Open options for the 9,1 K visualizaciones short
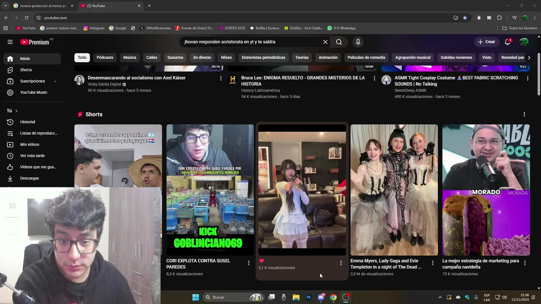This screenshot has height=304, width=541. [341, 263]
